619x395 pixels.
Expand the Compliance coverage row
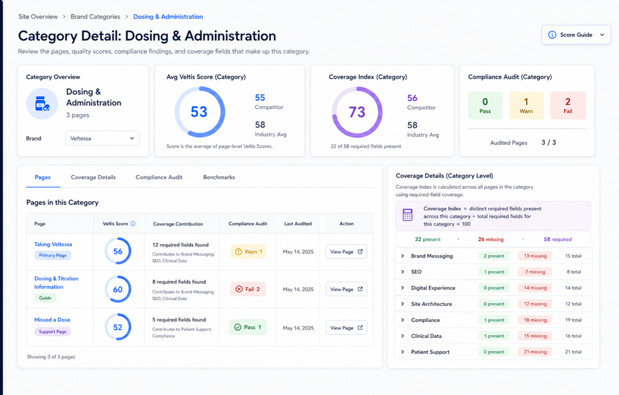[x=403, y=320]
